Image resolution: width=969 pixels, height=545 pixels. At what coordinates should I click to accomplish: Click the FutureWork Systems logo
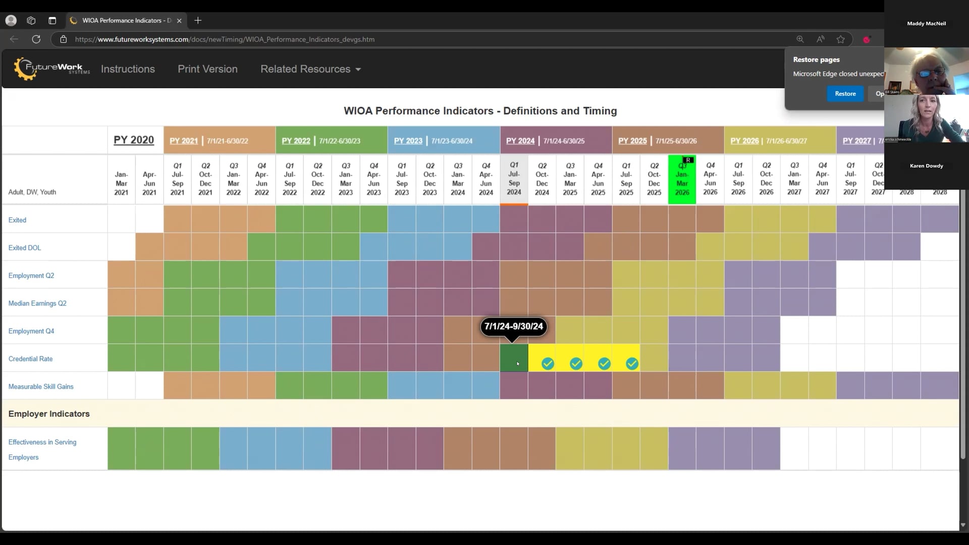click(51, 69)
